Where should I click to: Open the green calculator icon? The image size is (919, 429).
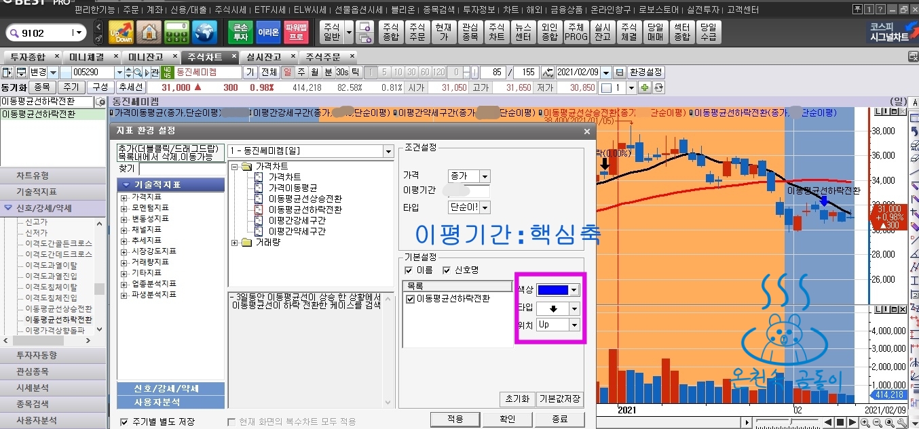(176, 32)
